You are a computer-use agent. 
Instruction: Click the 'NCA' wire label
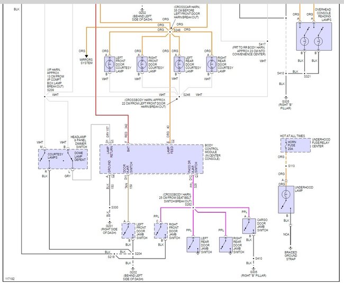point(286,234)
